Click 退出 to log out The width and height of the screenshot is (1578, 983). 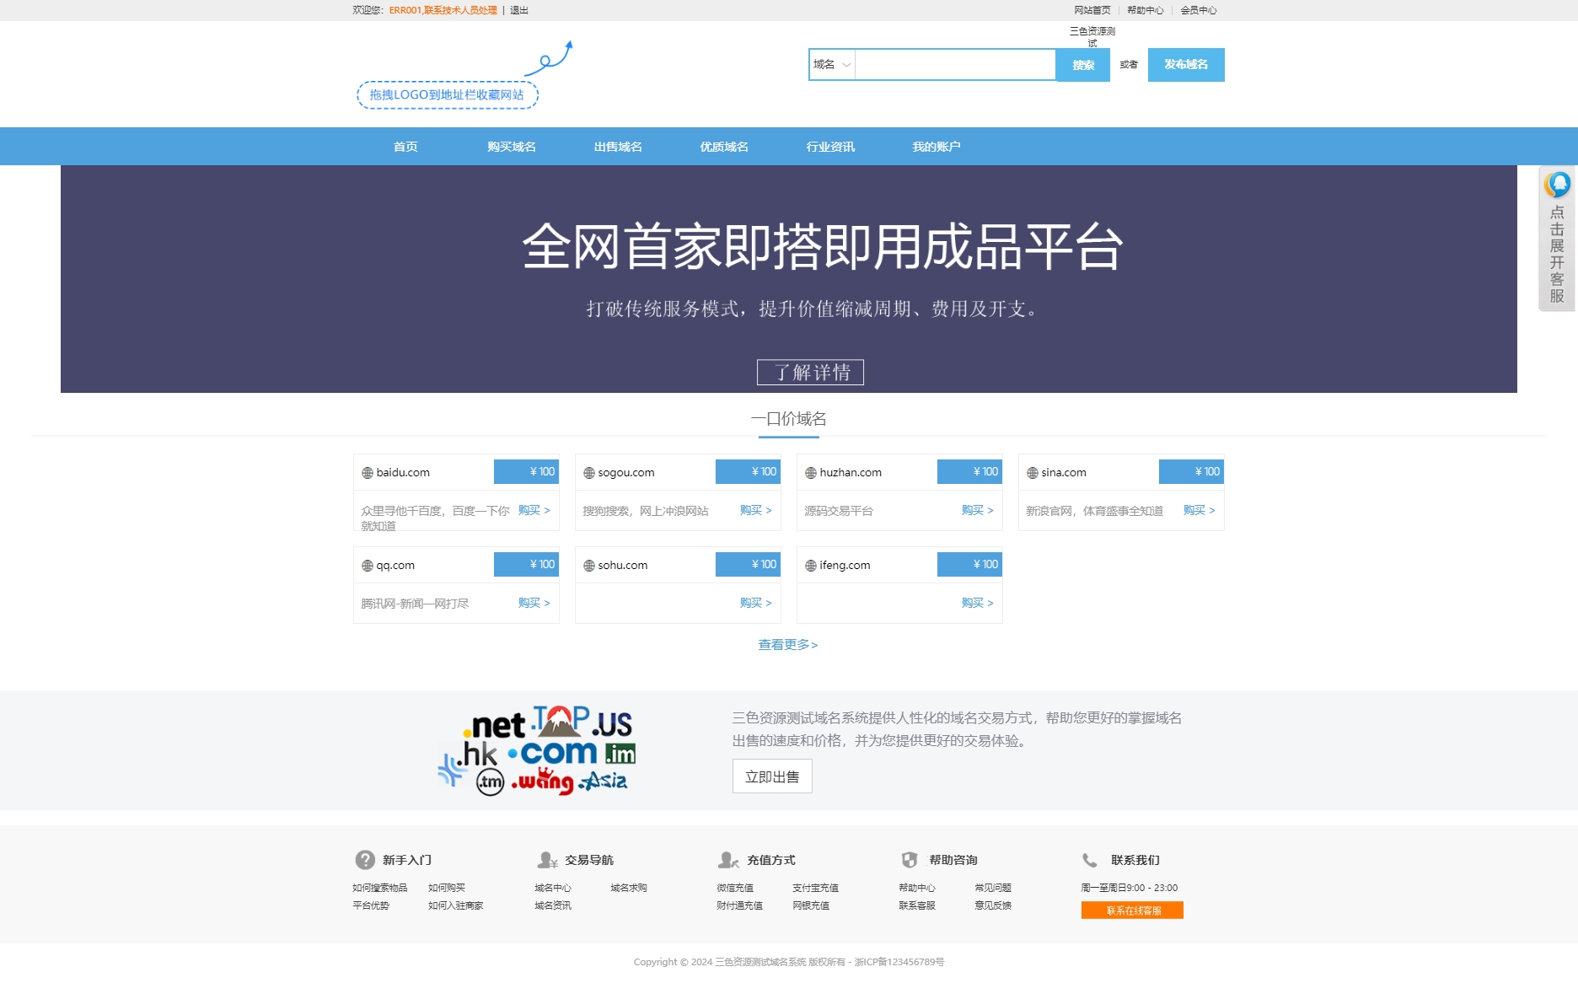[514, 10]
